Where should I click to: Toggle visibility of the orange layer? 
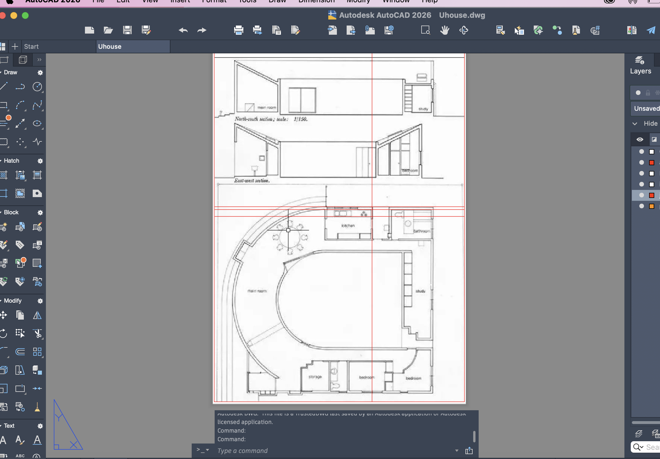641,206
